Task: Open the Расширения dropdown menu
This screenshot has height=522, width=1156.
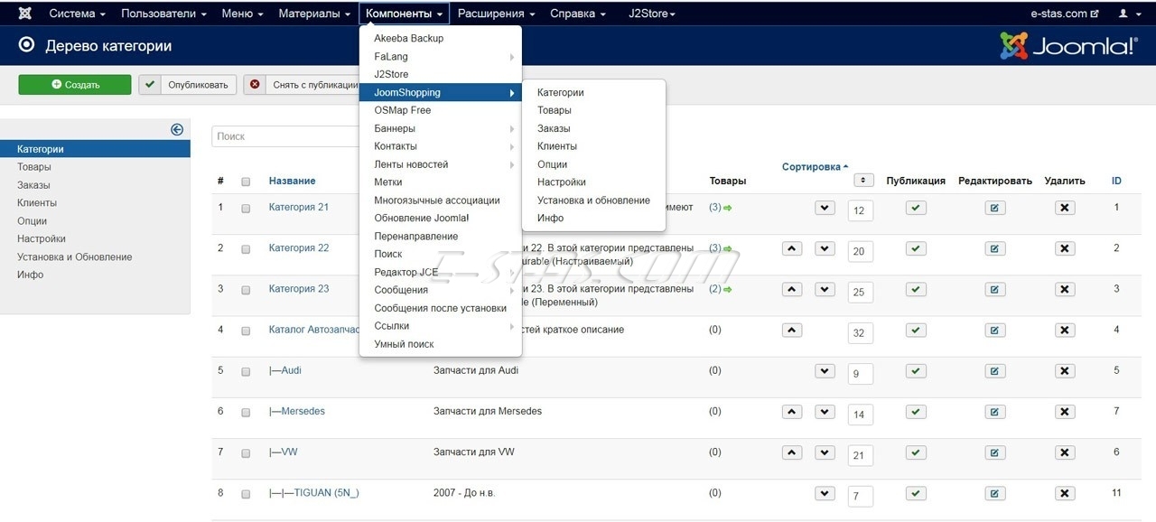Action: [497, 14]
